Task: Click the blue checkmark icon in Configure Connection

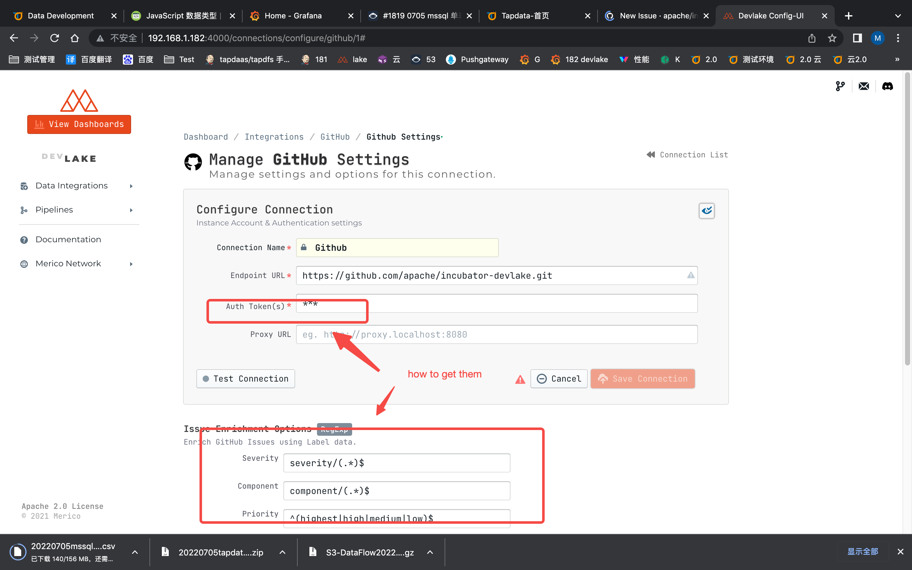Action: [706, 211]
